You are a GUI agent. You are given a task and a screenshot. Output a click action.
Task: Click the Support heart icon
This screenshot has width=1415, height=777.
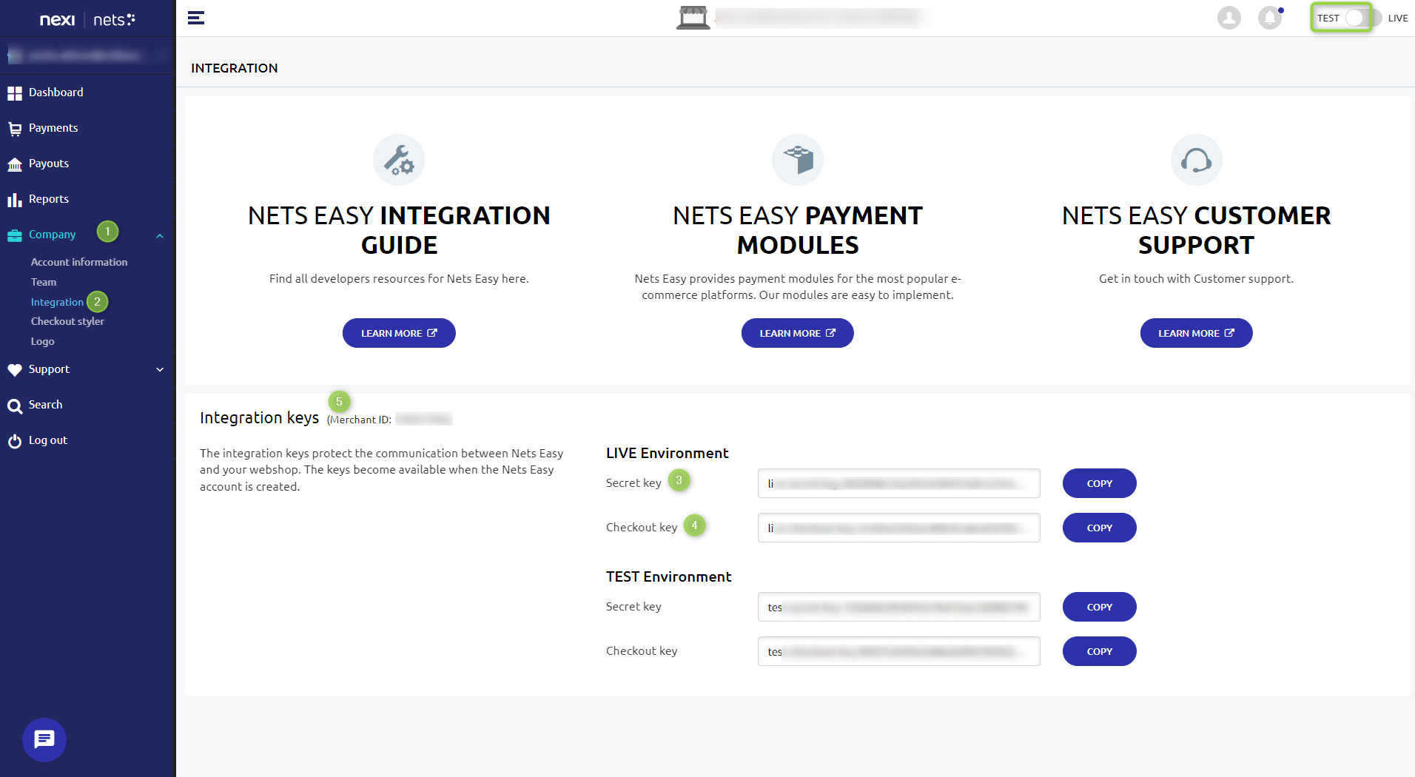point(15,370)
